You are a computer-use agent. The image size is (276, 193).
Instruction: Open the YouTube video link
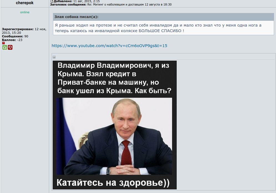tap(109, 46)
